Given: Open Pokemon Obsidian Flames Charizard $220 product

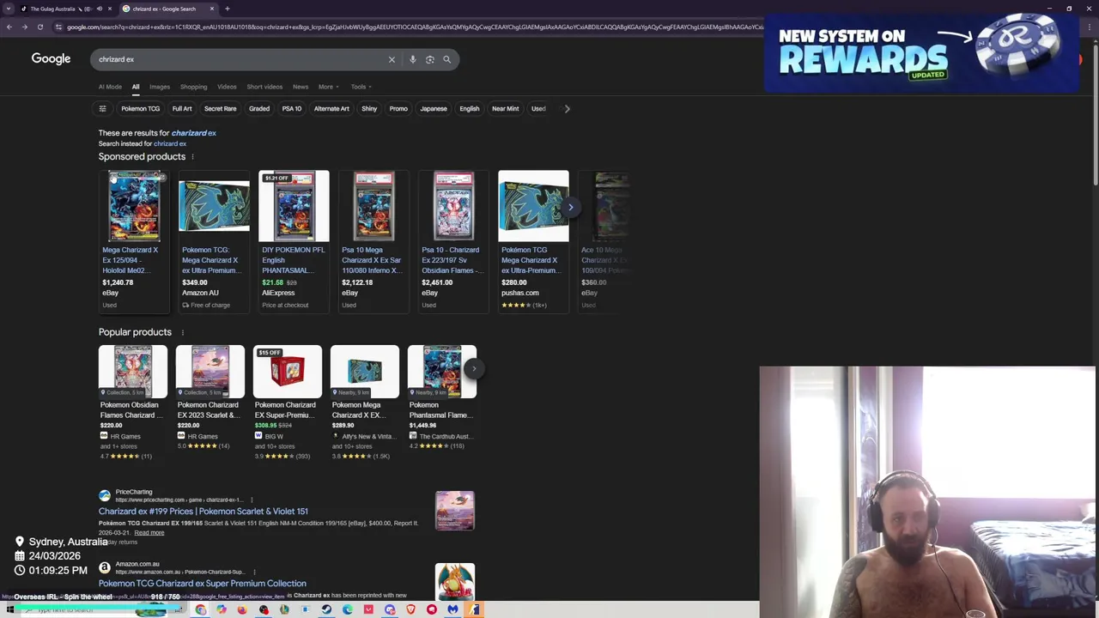Looking at the screenshot, I should pyautogui.click(x=133, y=403).
